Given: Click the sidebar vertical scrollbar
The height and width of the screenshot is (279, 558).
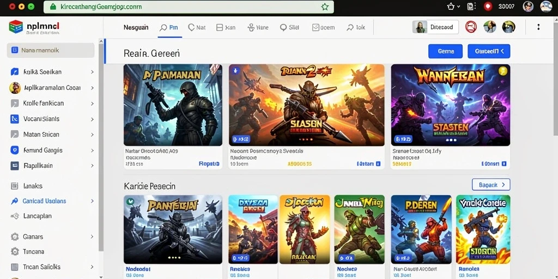Looking at the screenshot, I should pos(101,146).
